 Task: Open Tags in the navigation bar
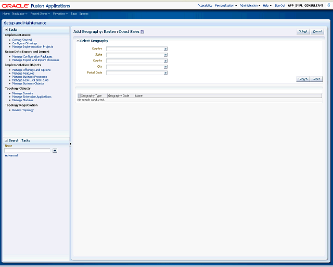point(74,14)
